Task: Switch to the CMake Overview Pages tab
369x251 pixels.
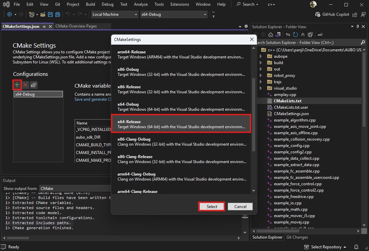Action: [x=76, y=26]
